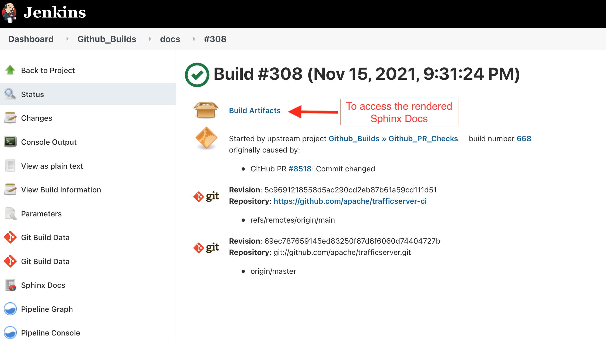Click the Console Output sidebar icon
Viewport: 606px width, 339px height.
(x=10, y=142)
